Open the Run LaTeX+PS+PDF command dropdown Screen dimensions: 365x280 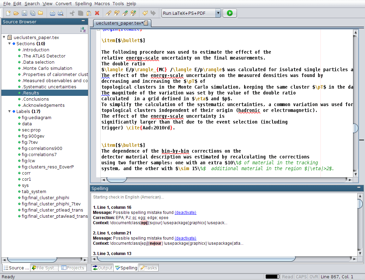(x=218, y=13)
